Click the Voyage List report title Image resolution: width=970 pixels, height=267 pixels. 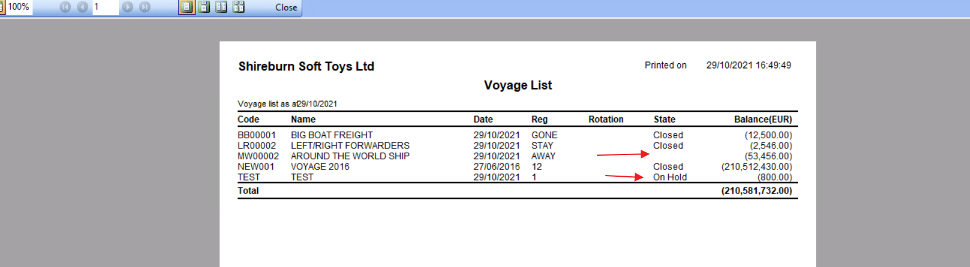(x=517, y=85)
